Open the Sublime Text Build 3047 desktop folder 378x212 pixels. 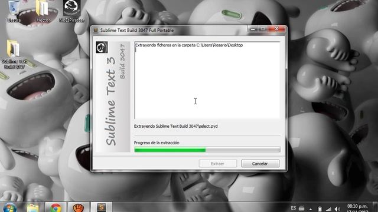(14, 55)
